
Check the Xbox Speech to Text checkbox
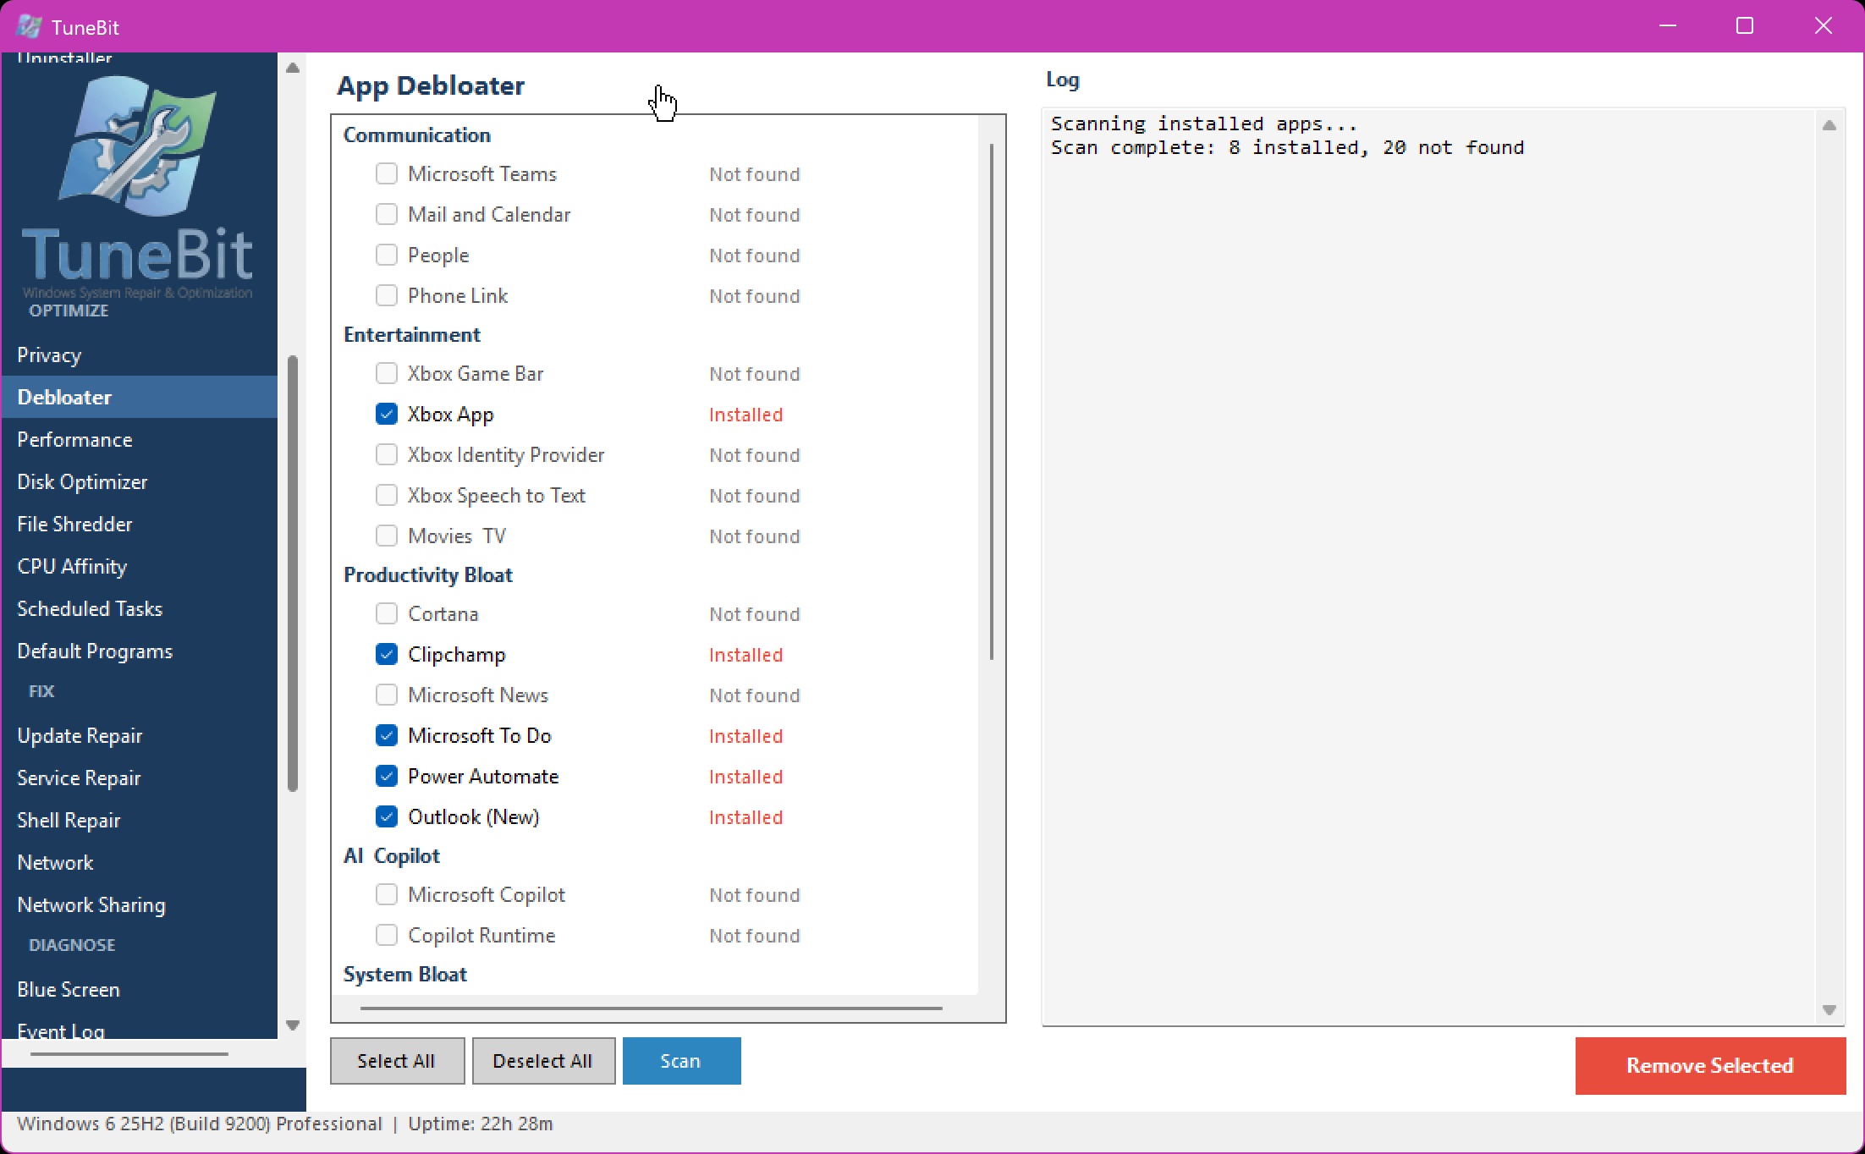pos(387,495)
